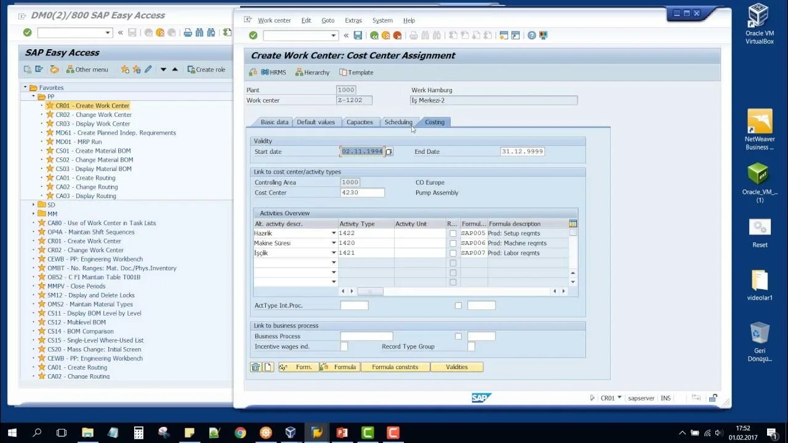Open the command field dropdown in Work Center window

334,36
